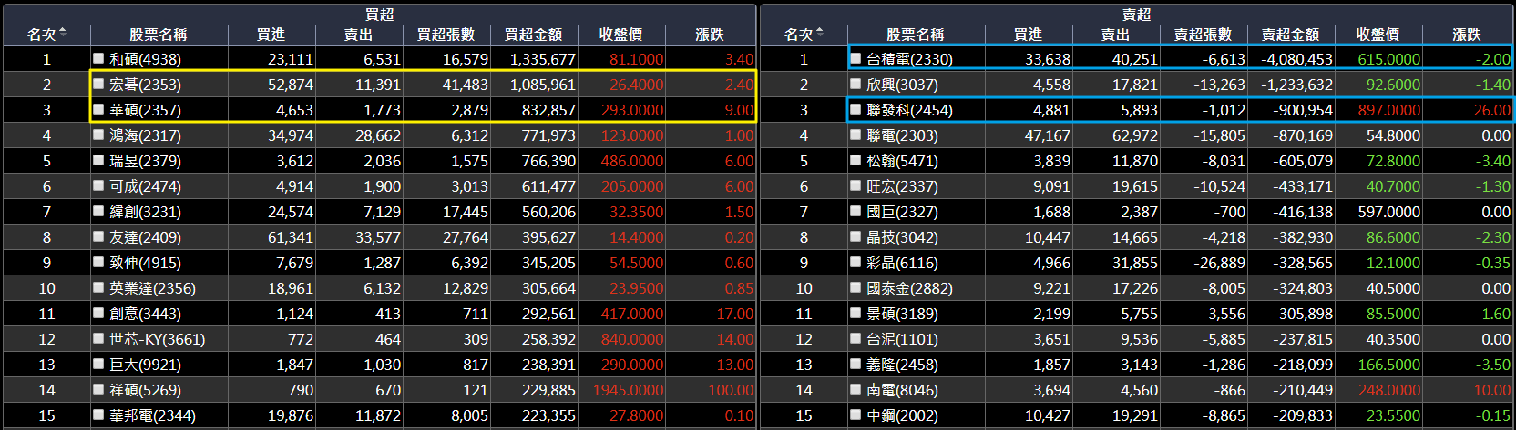Open the stock name 致伸(4915)
This screenshot has height=430, width=1516.
point(145,263)
